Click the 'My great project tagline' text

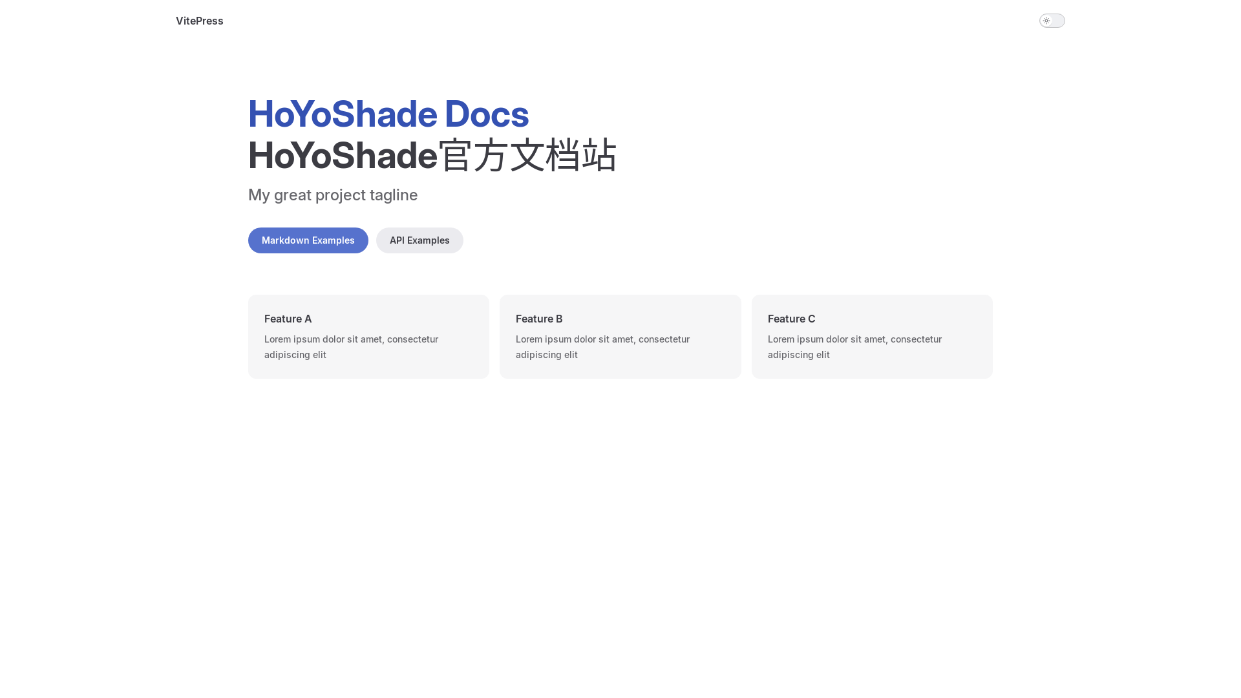(333, 195)
